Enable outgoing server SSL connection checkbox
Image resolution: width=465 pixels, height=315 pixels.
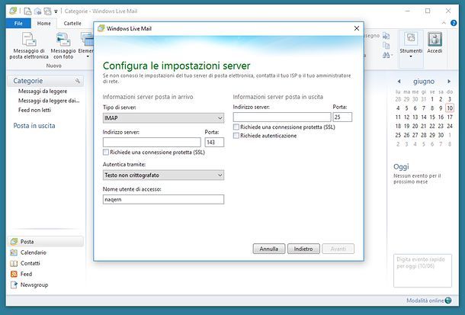click(236, 127)
